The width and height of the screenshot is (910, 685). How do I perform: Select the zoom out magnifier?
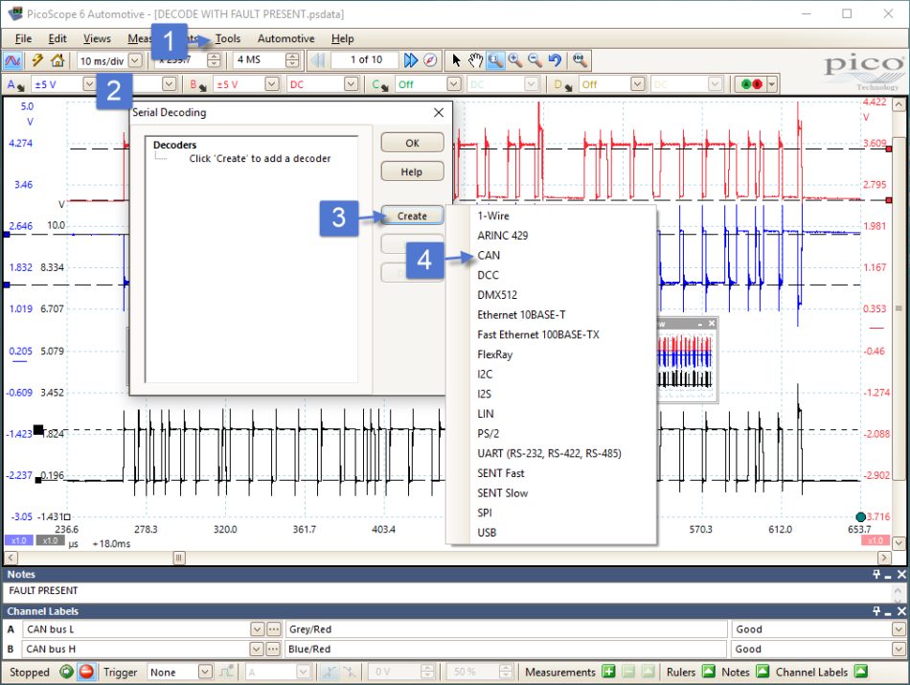pos(535,59)
